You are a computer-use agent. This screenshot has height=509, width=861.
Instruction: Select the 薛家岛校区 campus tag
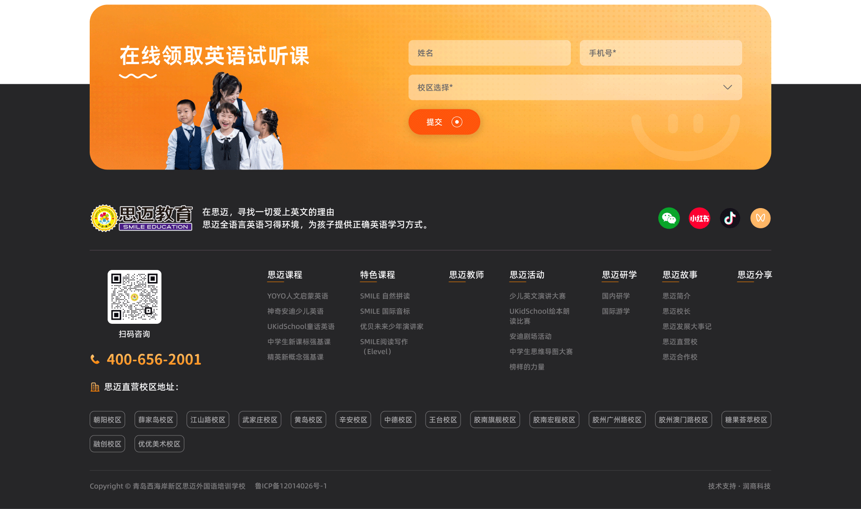(156, 420)
